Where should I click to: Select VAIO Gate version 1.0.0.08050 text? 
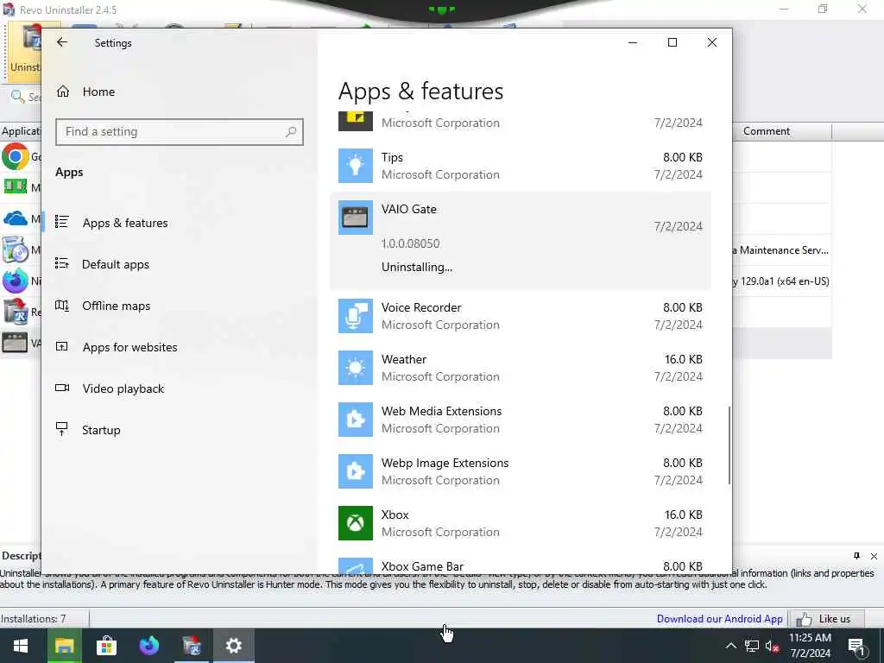point(410,243)
